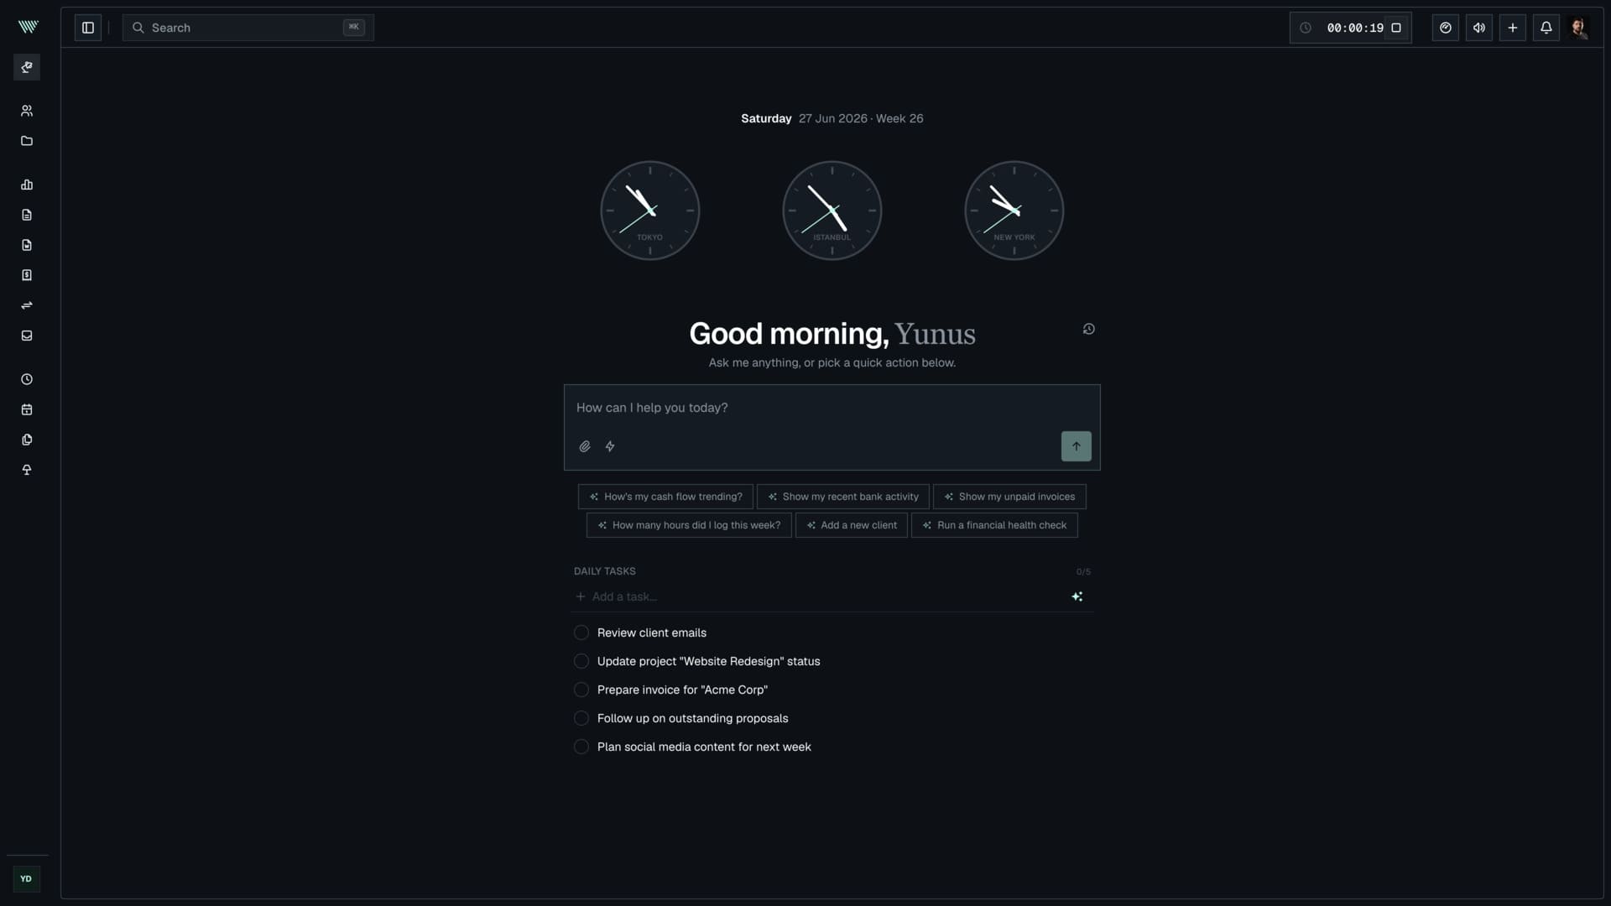Screen dimensions: 1611x906
Task: Open the calendar sidebar icon
Action: (27, 409)
